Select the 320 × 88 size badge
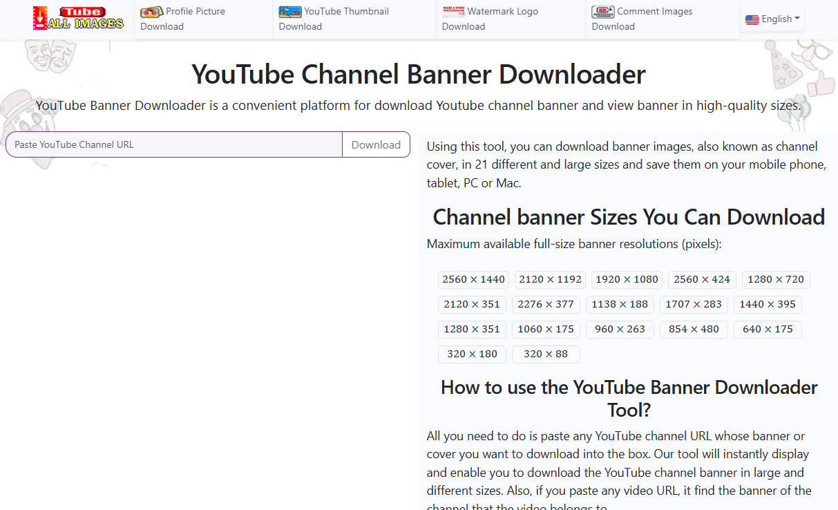 point(546,355)
